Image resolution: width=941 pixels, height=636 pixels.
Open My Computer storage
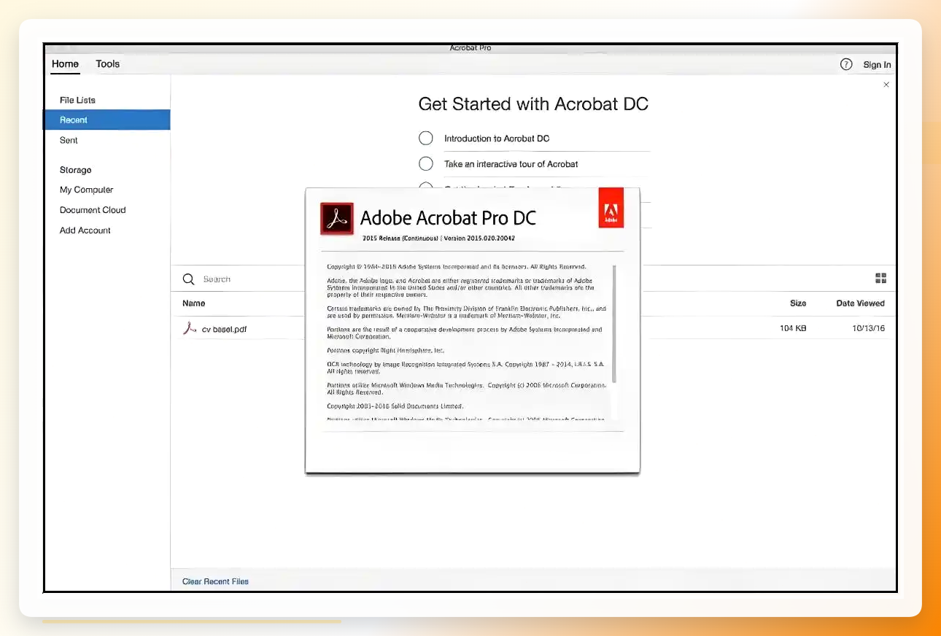tap(87, 190)
